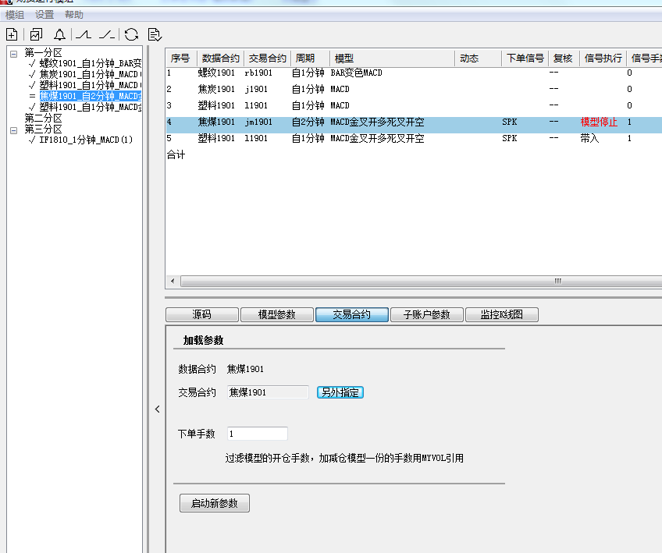Click the refresh arrows toolbar icon
The image size is (662, 553).
(x=131, y=34)
